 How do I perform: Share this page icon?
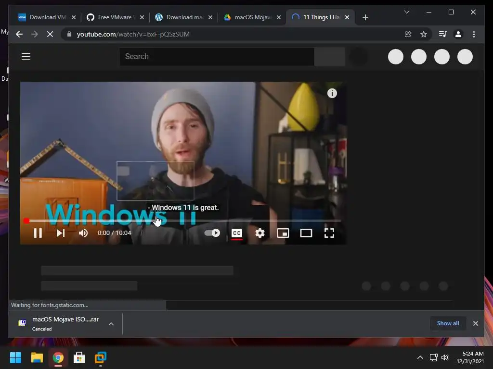tap(408, 34)
